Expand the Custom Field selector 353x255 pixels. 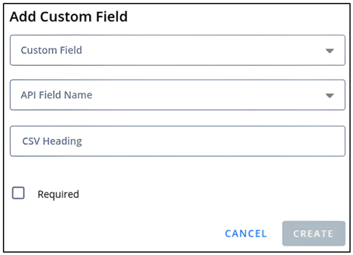177,50
